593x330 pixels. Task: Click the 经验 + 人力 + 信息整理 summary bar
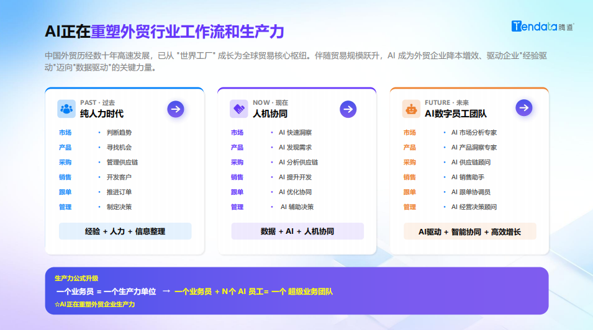click(x=125, y=231)
